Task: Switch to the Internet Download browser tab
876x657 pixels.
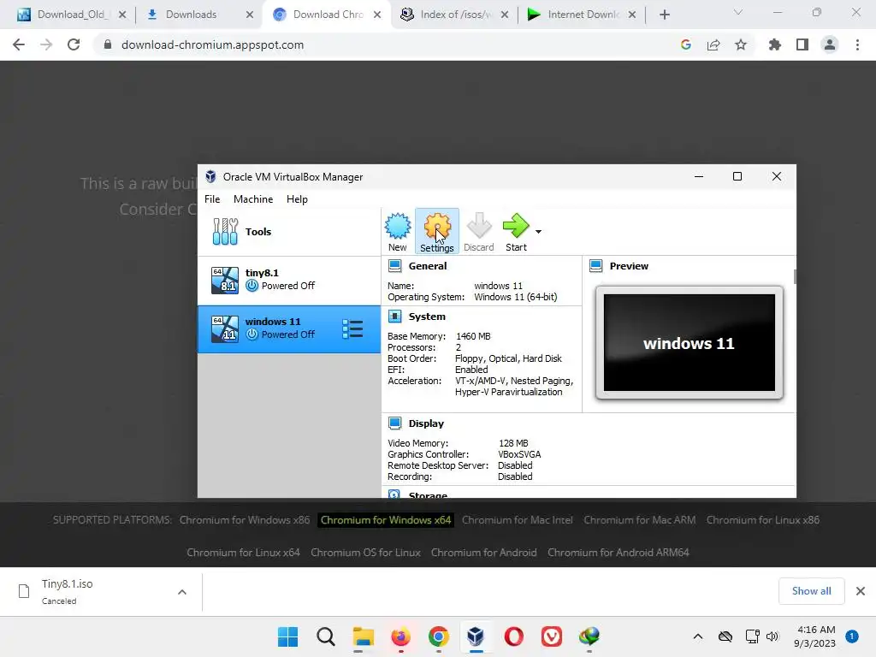Action: click(583, 15)
